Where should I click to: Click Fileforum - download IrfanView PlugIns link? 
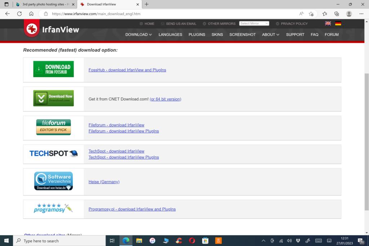click(x=124, y=131)
